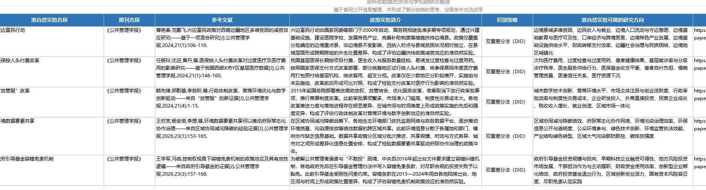Select the 参考文献 column header
This screenshot has height=190, width=706.
point(222,20)
